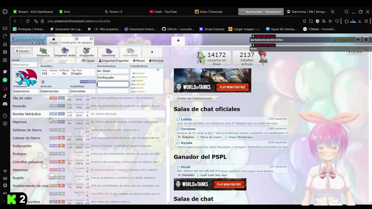This screenshot has width=372, height=209.
Task: Open the browser extensions cube icon
Action: click(x=347, y=21)
